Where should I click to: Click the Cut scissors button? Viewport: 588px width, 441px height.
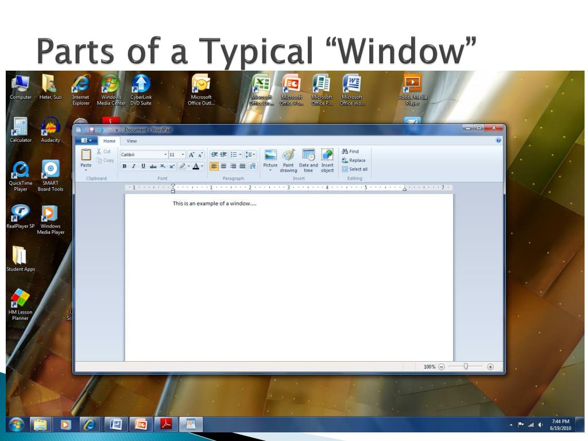(x=104, y=152)
